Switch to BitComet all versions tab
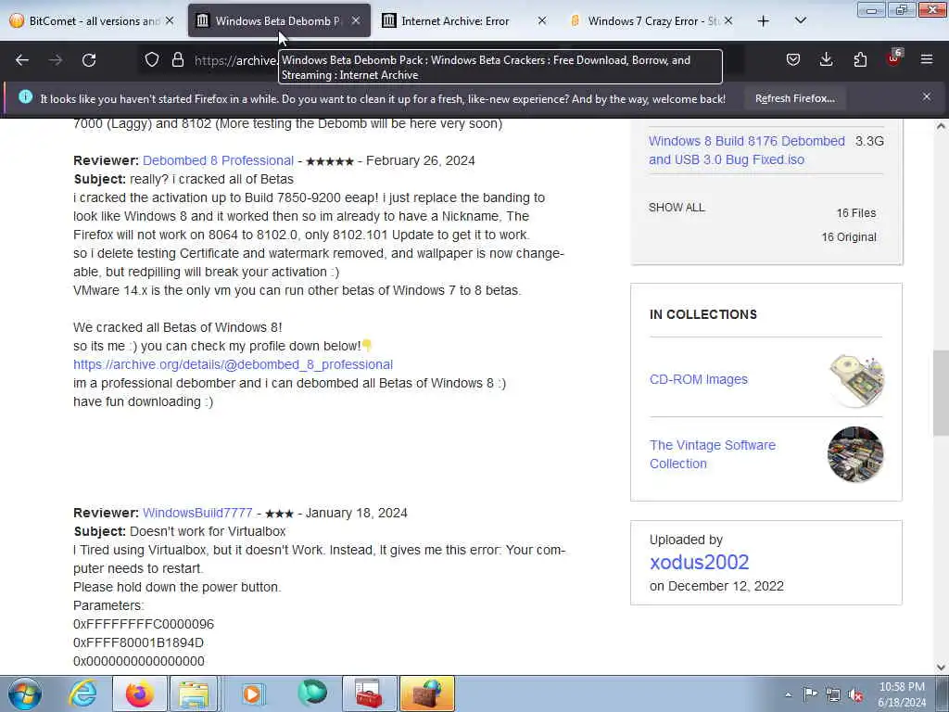The image size is (949, 712). [92, 21]
